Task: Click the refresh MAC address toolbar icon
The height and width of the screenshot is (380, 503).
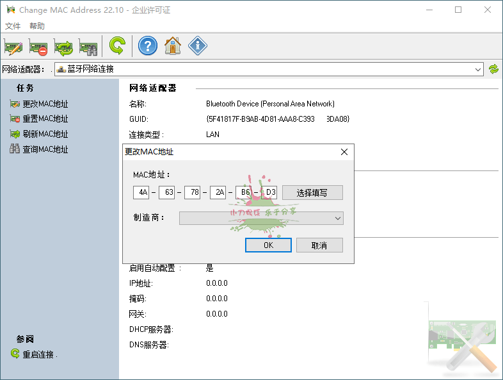Action: (63, 46)
